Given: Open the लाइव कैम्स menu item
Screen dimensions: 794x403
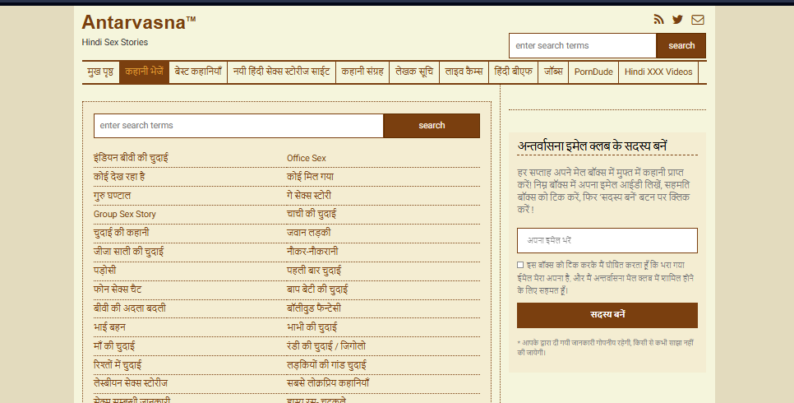Looking at the screenshot, I should coord(464,72).
